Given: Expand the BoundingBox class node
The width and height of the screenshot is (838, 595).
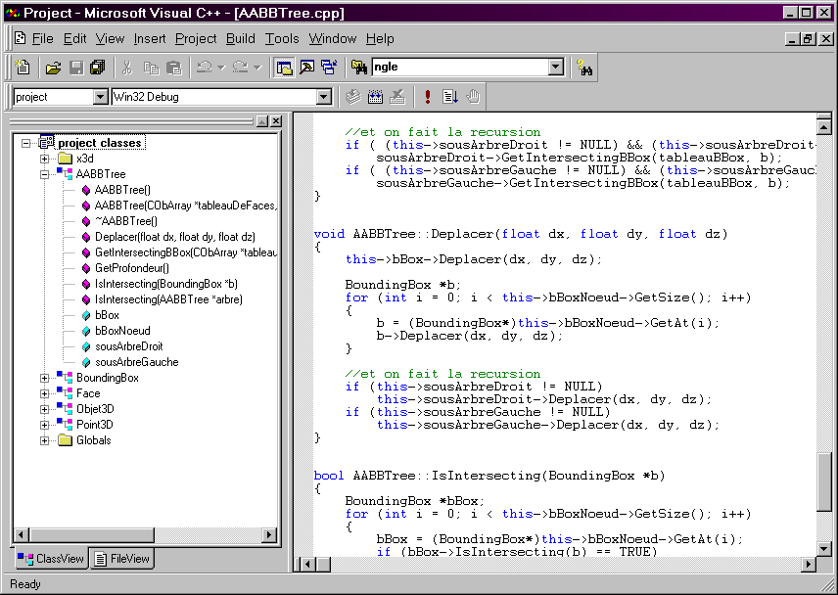Looking at the screenshot, I should tap(45, 378).
